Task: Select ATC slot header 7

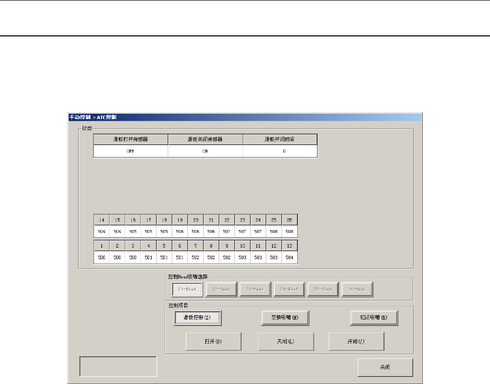Action: [195, 246]
